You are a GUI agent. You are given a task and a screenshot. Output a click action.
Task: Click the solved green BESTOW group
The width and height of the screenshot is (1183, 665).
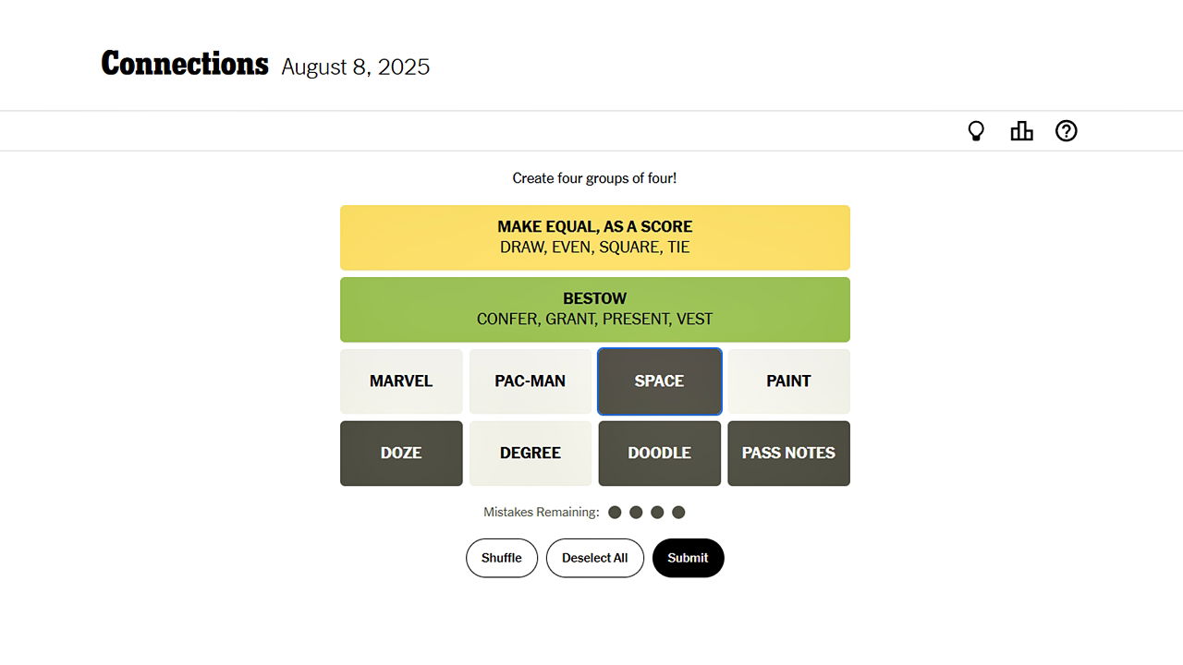594,308
